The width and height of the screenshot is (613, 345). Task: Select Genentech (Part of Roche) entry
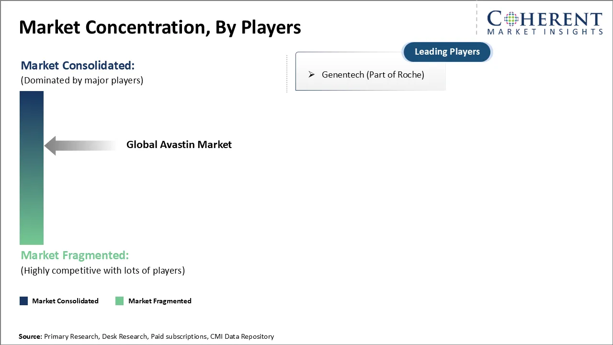(x=373, y=74)
